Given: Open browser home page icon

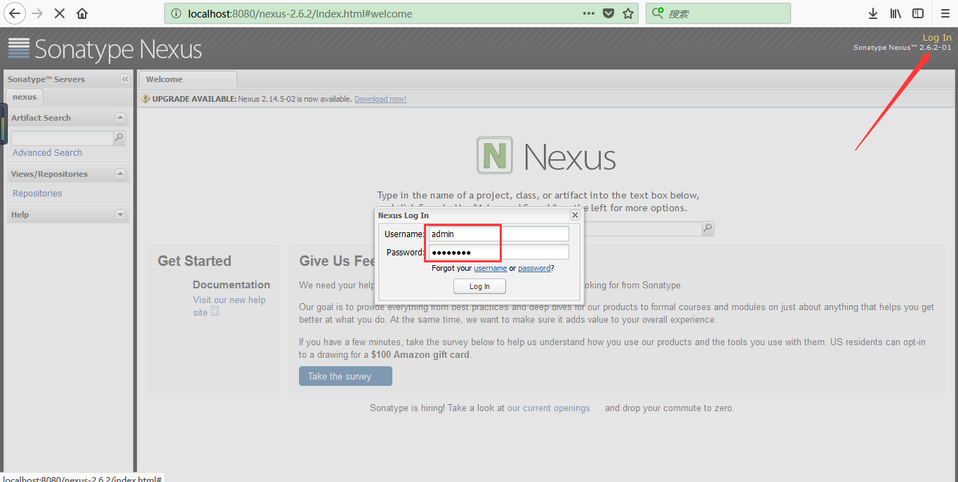Looking at the screenshot, I should (82, 13).
